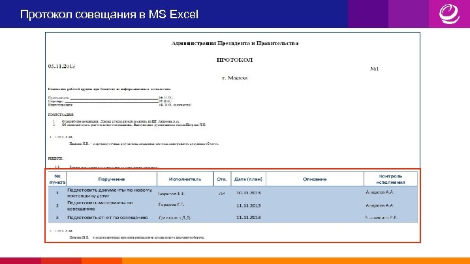
Task: Click the slide title 'Протокол совещания в MS Excel'
Action: (x=109, y=14)
